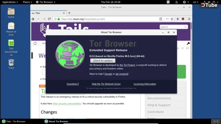
Task: Click Help & Support in Tails sidebar
Action: click(x=159, y=105)
